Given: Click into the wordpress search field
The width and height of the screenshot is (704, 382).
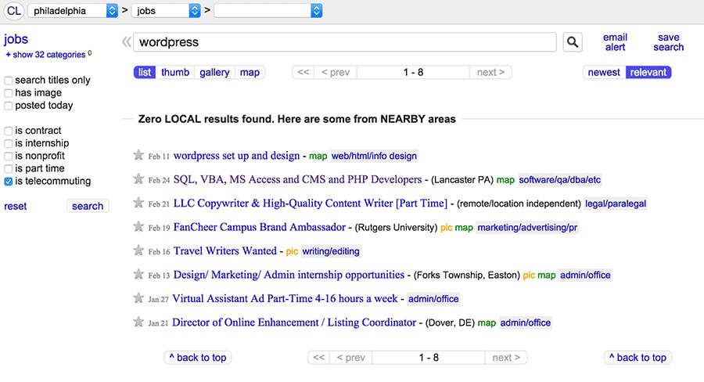Looking at the screenshot, I should 344,42.
